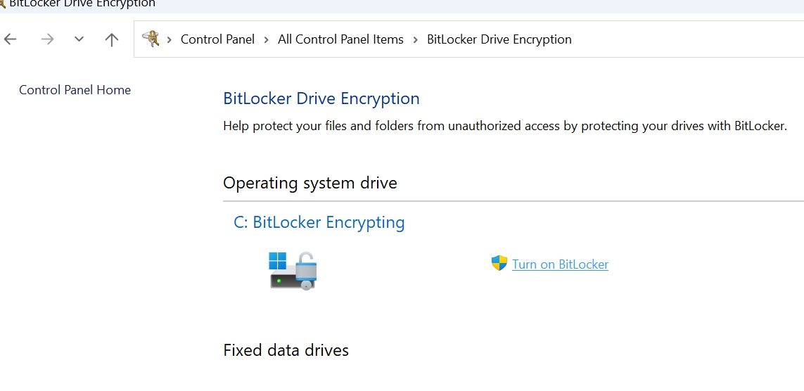Click the BitLocker keys icon in address bar

coord(151,39)
